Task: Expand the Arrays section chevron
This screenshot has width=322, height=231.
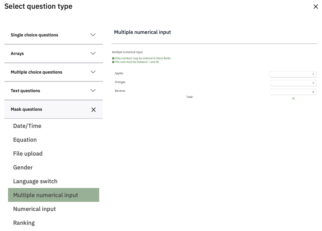Action: (x=93, y=54)
